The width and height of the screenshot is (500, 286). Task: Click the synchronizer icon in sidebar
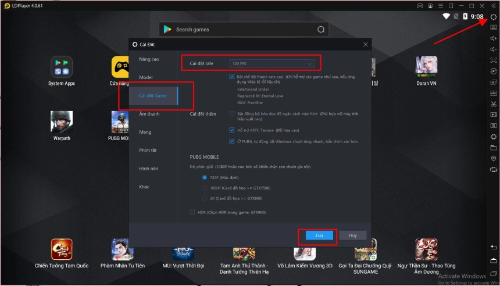pyautogui.click(x=493, y=126)
